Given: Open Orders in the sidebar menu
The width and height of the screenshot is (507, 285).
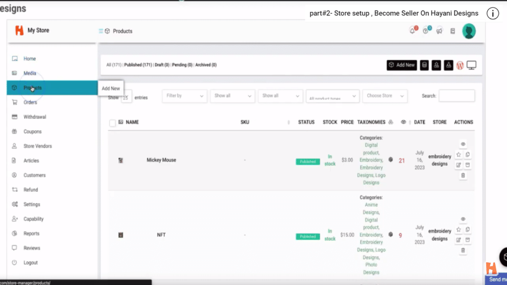Looking at the screenshot, I should click(30, 102).
